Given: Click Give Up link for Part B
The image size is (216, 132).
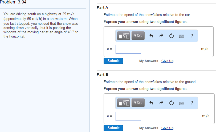Looking at the screenshot, I should [x=167, y=128].
